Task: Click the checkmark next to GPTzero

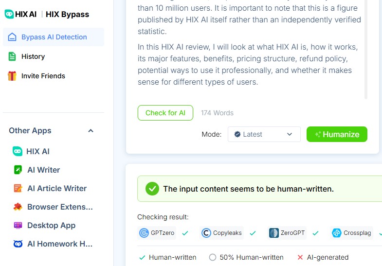Action: [185, 233]
